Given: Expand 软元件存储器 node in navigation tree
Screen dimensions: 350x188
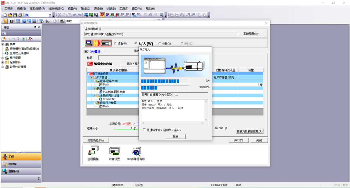Looking at the screenshot, I should click(3, 67).
